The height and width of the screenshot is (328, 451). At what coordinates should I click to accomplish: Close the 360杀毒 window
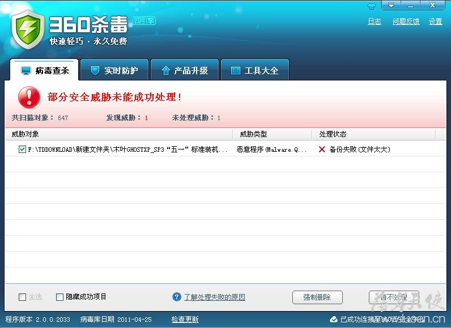pos(432,5)
